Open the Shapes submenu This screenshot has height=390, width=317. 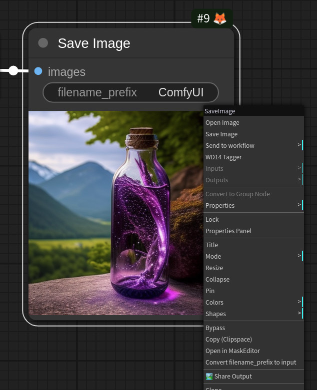253,314
